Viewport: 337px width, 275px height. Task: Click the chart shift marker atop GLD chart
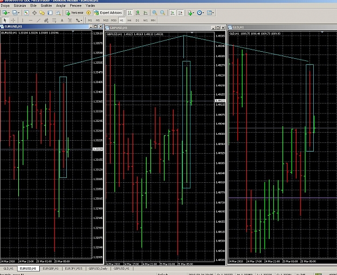tap(322, 32)
